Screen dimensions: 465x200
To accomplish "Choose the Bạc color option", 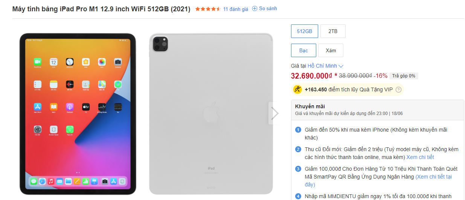I will click(x=303, y=50).
